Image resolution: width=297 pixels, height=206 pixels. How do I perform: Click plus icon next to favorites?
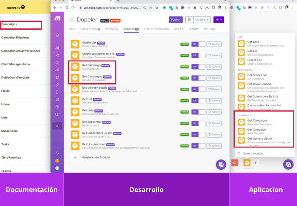(255, 163)
